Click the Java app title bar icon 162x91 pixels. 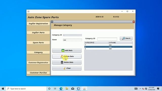[28, 11]
